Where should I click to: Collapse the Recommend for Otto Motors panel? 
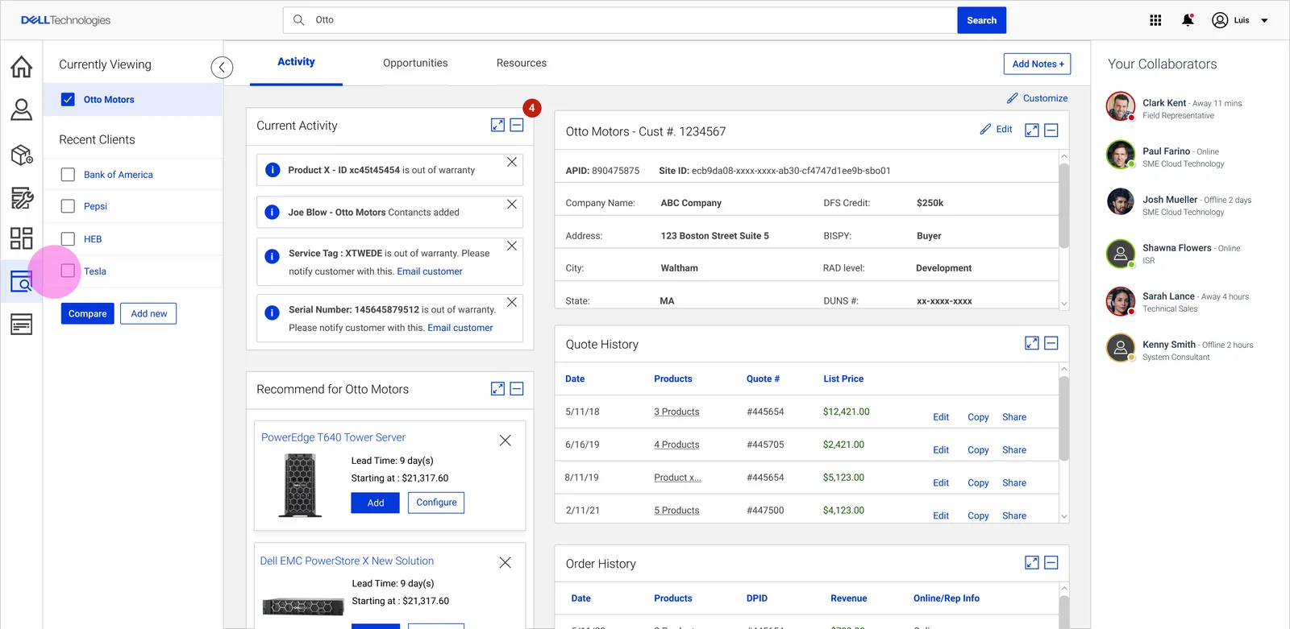coord(517,389)
